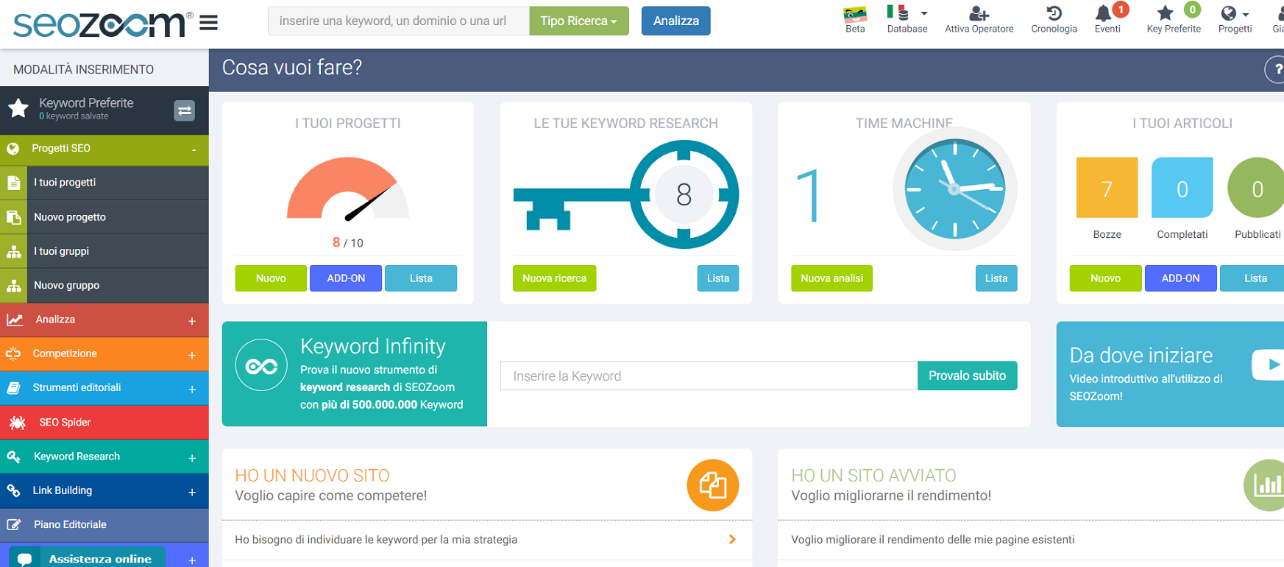Click the Competizione arrows icon

click(x=13, y=354)
